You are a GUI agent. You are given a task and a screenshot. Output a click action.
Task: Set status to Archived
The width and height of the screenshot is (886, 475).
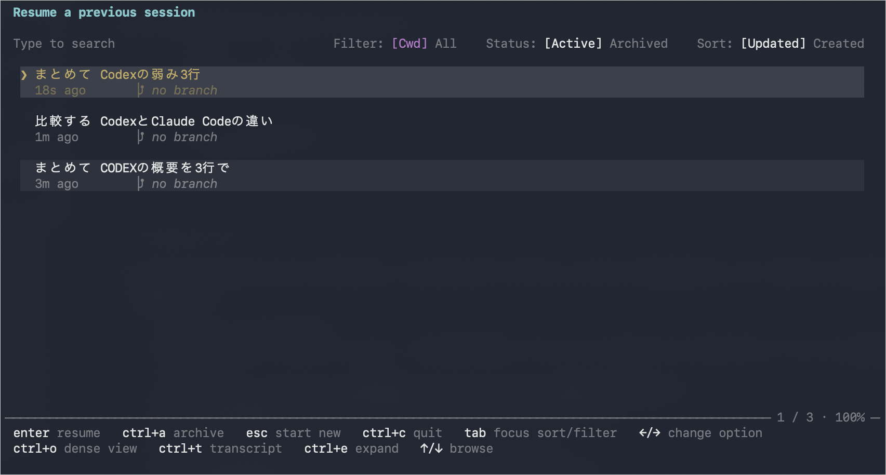(x=639, y=44)
